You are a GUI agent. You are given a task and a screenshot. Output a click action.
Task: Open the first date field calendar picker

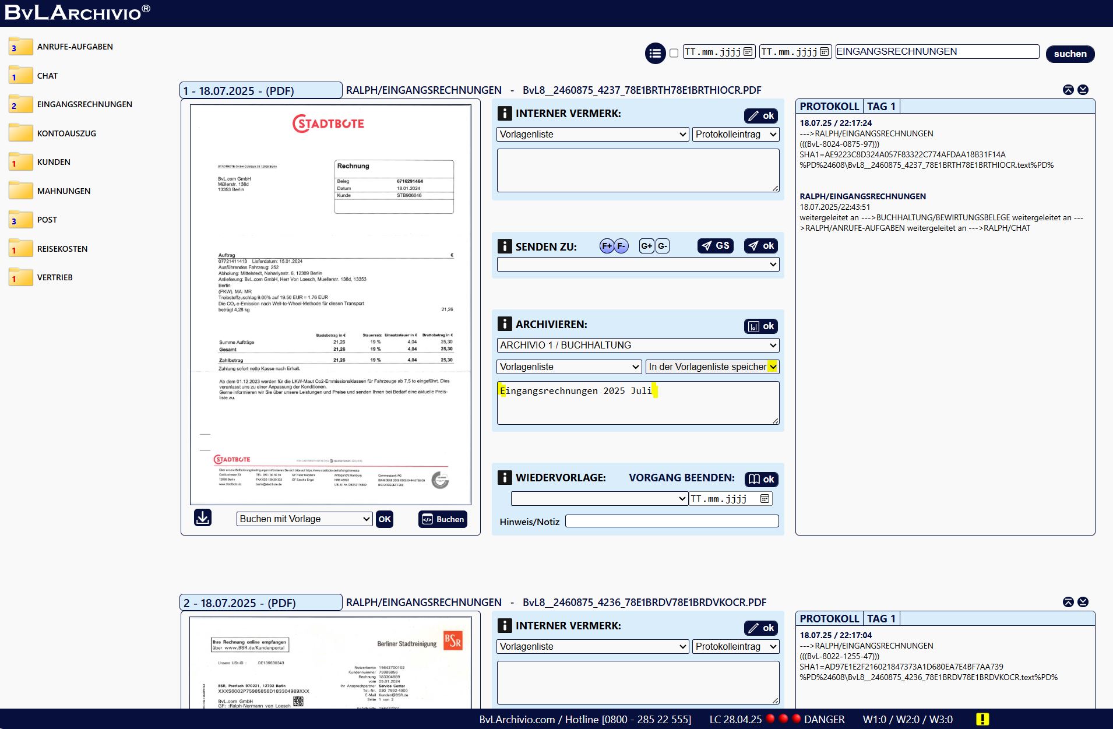(x=748, y=52)
